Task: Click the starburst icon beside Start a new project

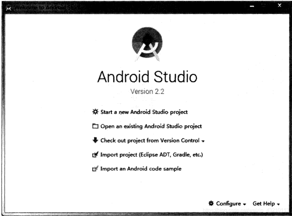Action: point(95,112)
